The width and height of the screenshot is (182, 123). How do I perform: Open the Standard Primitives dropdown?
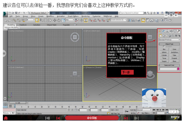(170, 40)
